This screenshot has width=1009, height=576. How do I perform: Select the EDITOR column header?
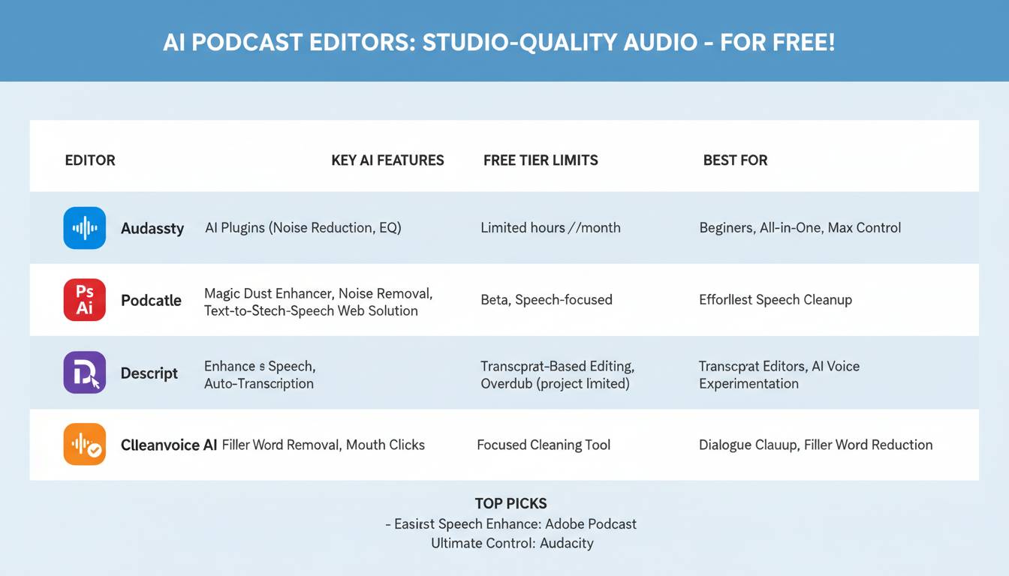pos(89,160)
